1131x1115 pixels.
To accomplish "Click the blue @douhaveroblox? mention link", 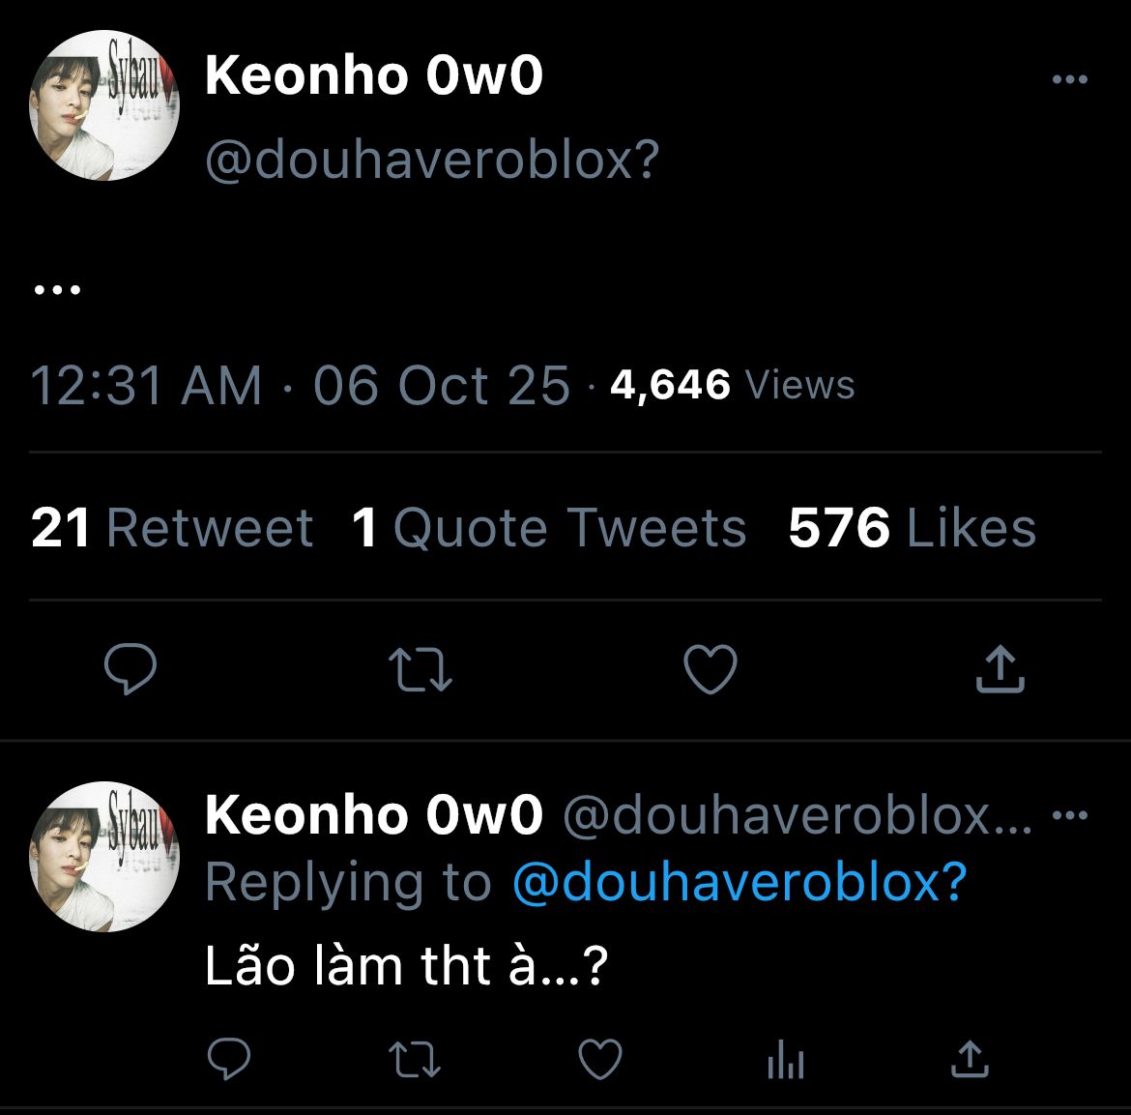I will click(x=739, y=881).
